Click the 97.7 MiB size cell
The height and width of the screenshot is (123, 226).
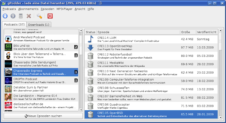[187, 48]
